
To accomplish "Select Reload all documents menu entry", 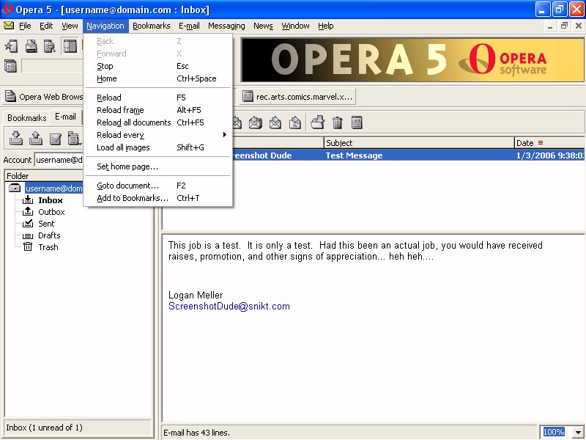I will pyautogui.click(x=157, y=122).
